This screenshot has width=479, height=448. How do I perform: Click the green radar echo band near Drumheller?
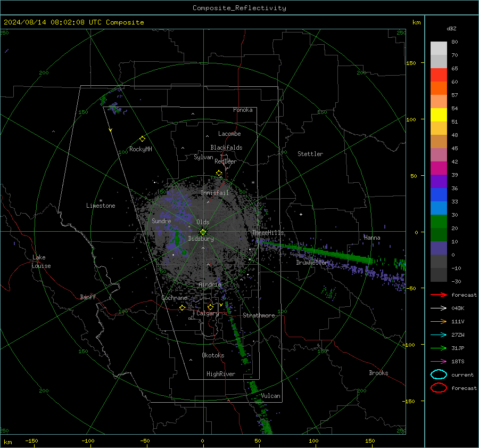[x=318, y=251]
